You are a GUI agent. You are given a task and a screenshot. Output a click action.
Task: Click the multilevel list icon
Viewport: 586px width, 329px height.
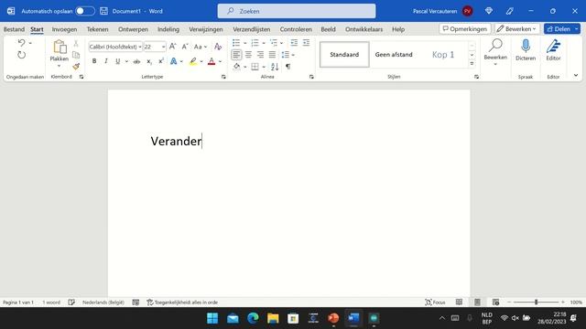point(274,43)
